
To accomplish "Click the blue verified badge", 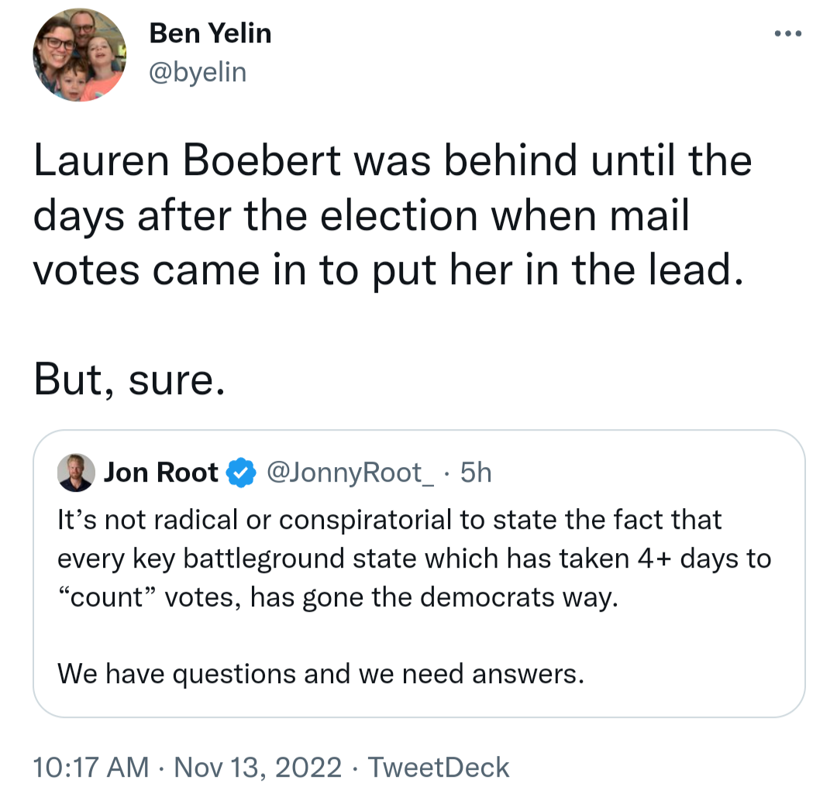I will point(242,472).
